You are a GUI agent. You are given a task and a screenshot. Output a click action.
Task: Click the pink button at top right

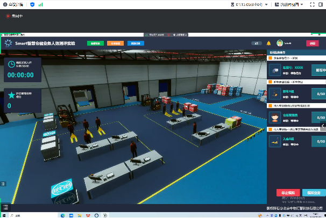(311, 43)
